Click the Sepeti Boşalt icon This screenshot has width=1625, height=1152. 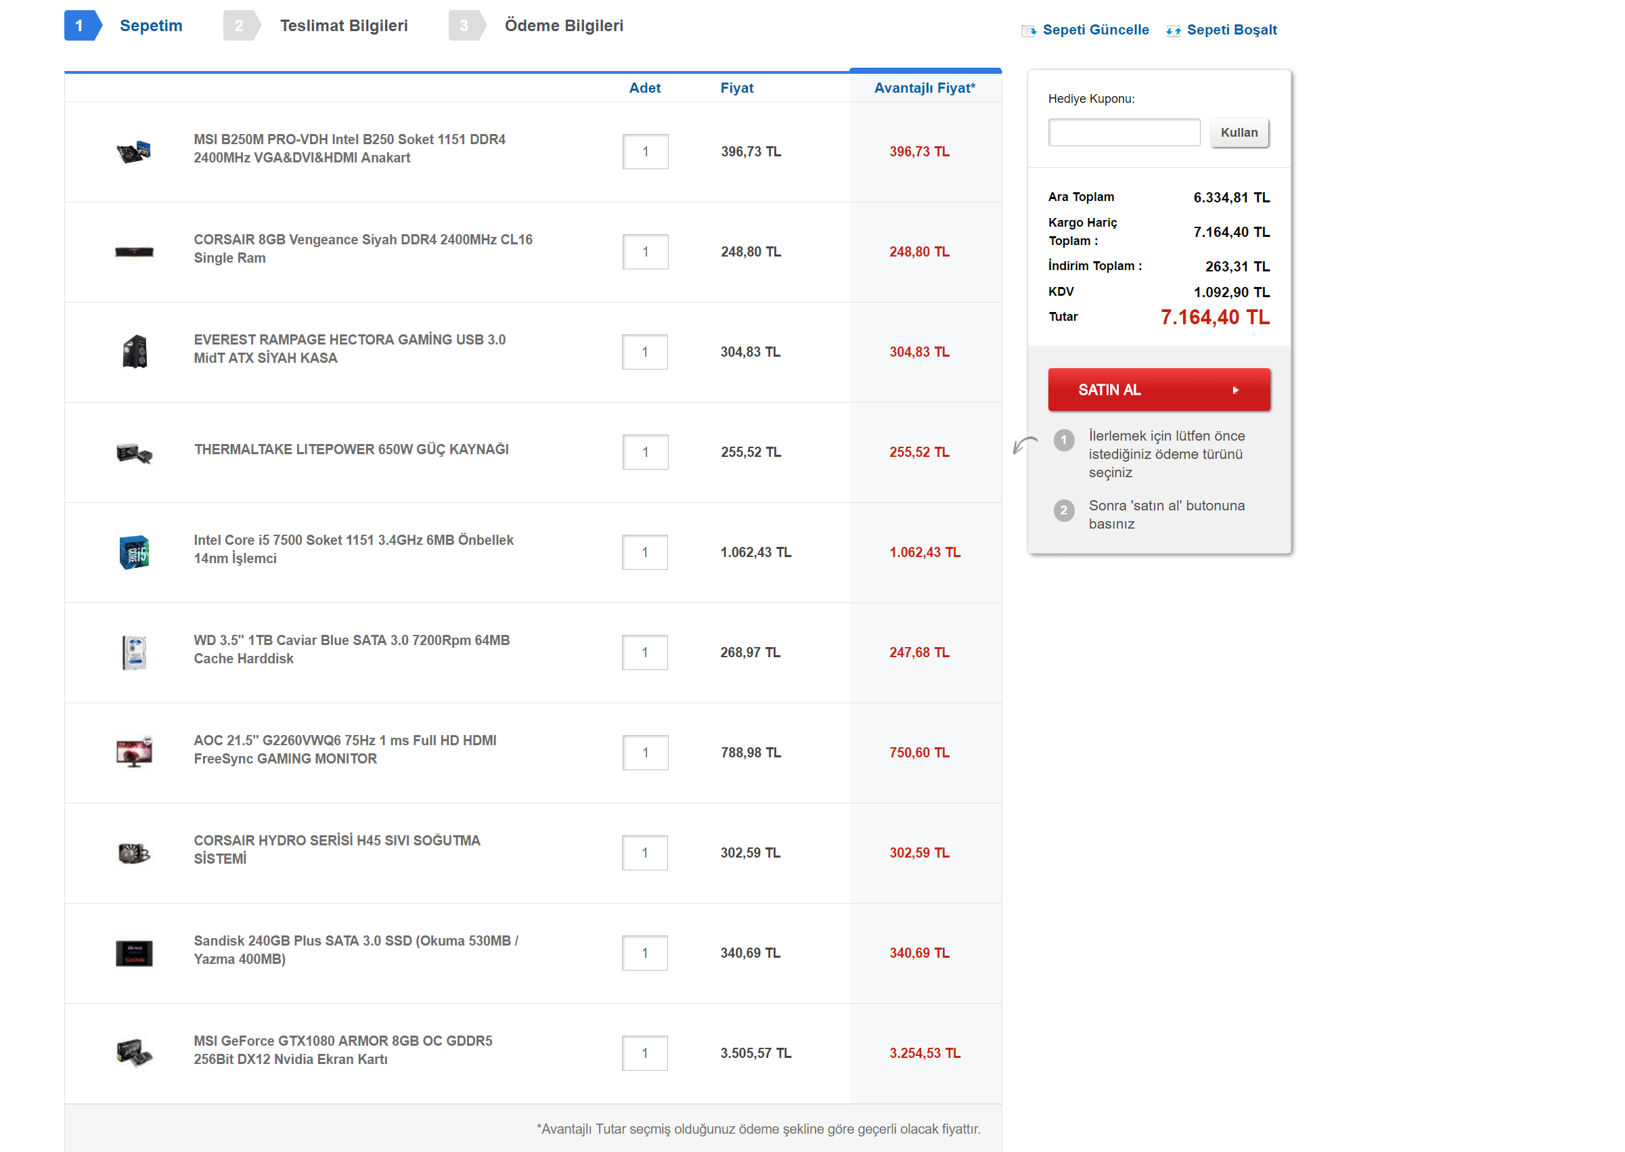coord(1172,30)
